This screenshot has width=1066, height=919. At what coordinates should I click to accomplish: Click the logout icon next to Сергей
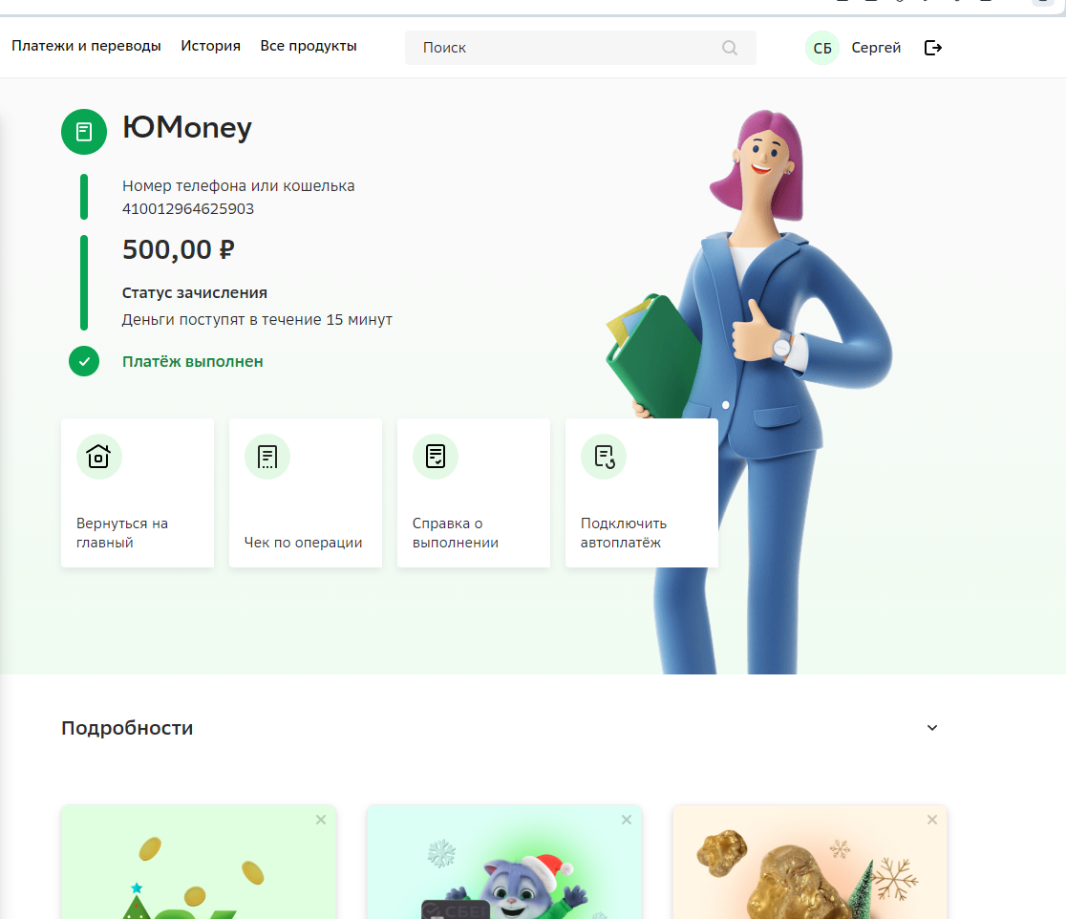click(x=932, y=48)
